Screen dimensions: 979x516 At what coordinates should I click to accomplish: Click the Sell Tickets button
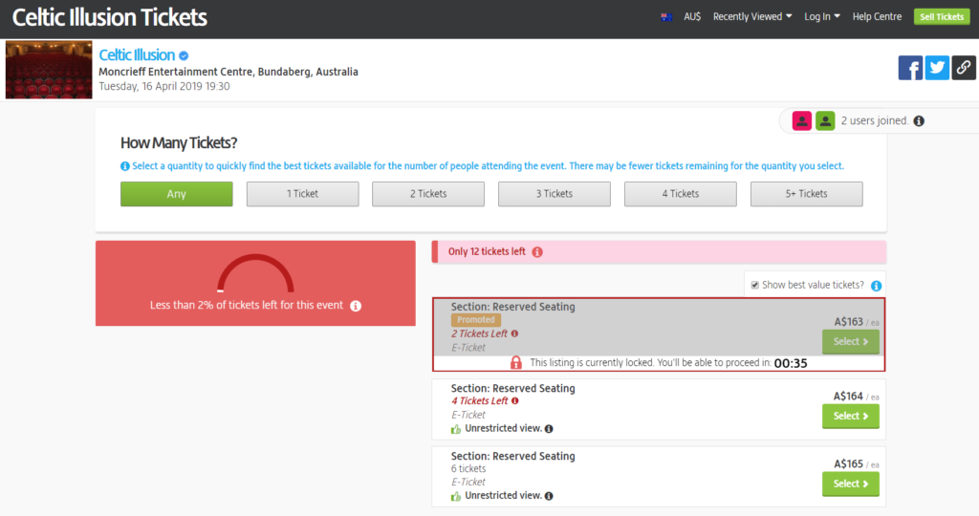click(x=941, y=16)
